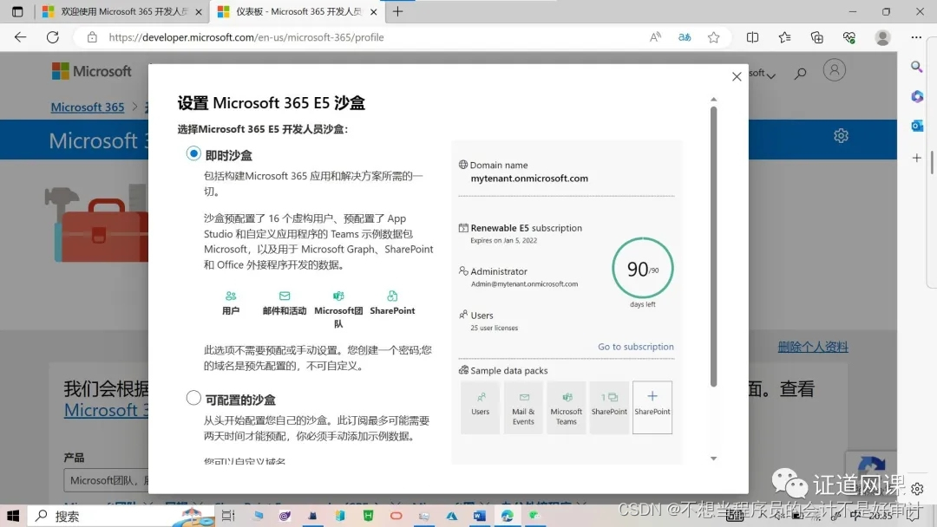Screen dimensions: 937x527
Task: Open Word from the taskbar
Action: point(479,516)
